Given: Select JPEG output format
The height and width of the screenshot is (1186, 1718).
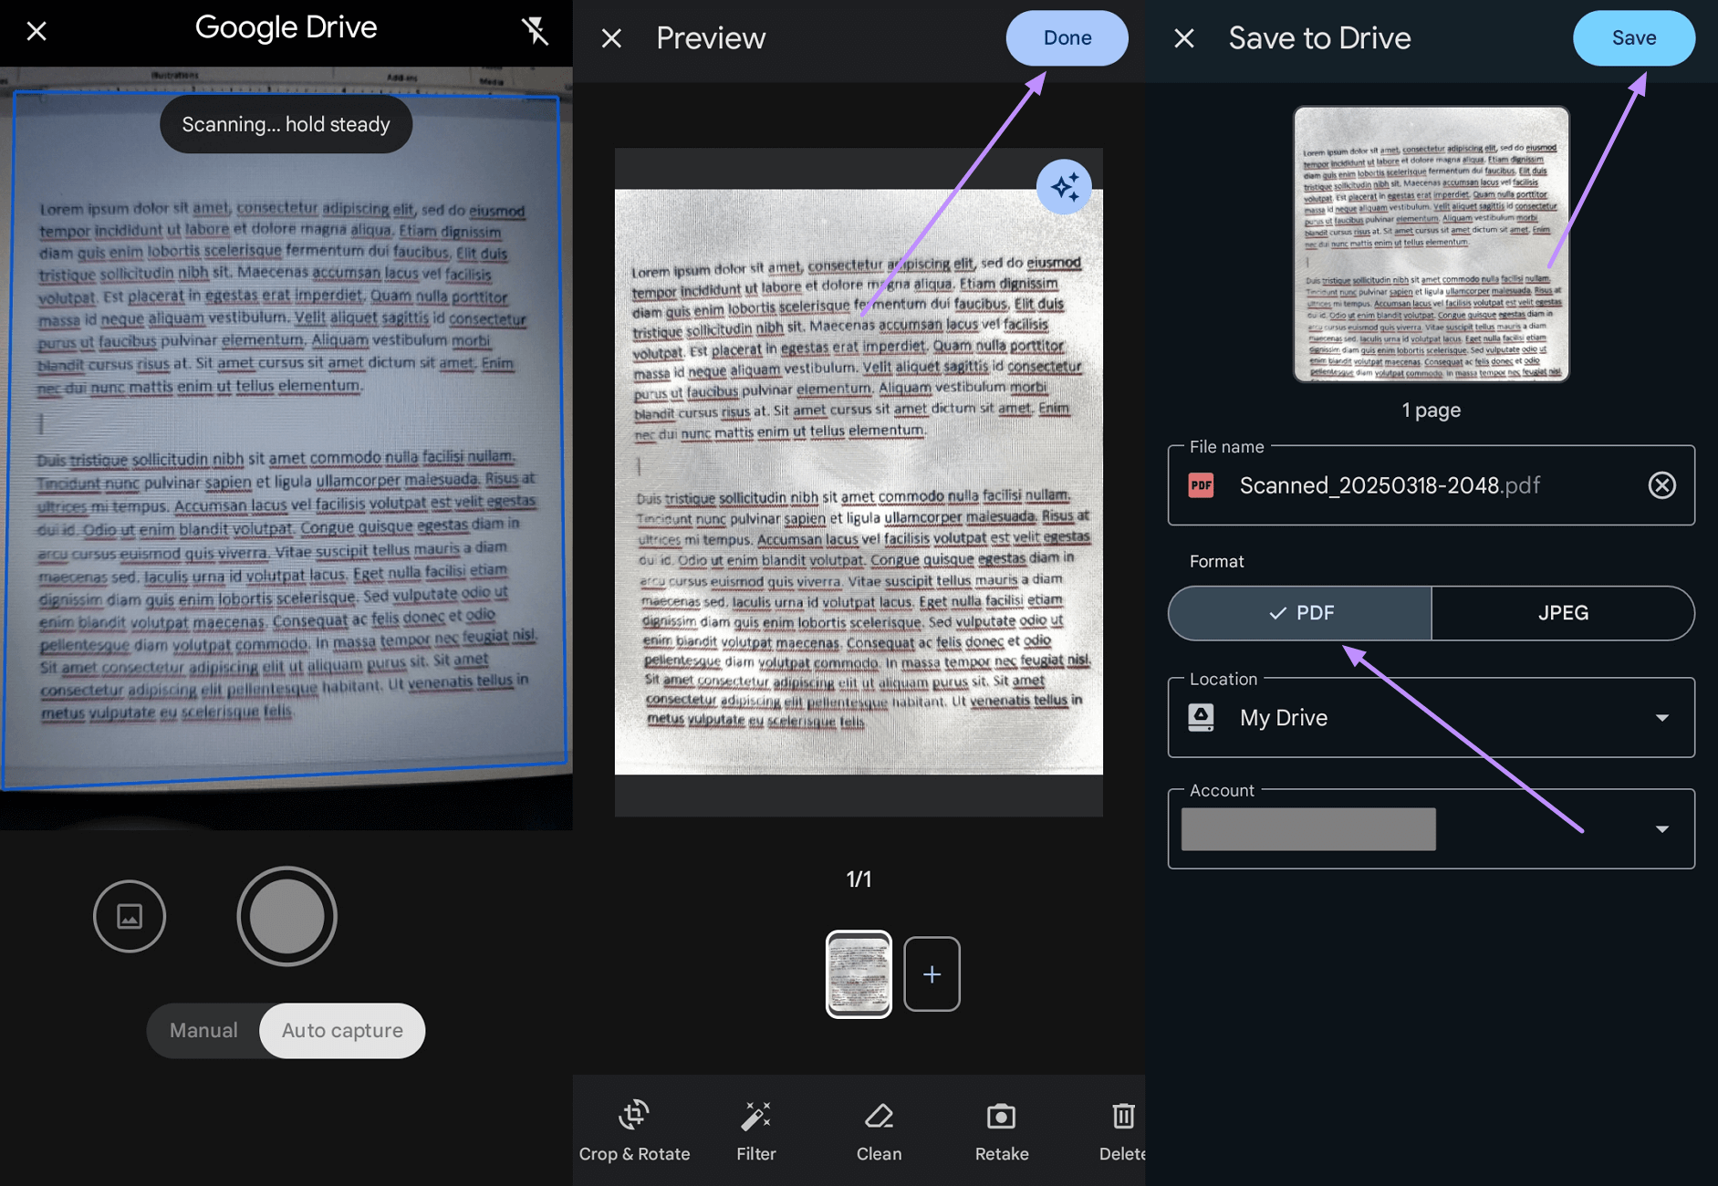Looking at the screenshot, I should coord(1562,613).
